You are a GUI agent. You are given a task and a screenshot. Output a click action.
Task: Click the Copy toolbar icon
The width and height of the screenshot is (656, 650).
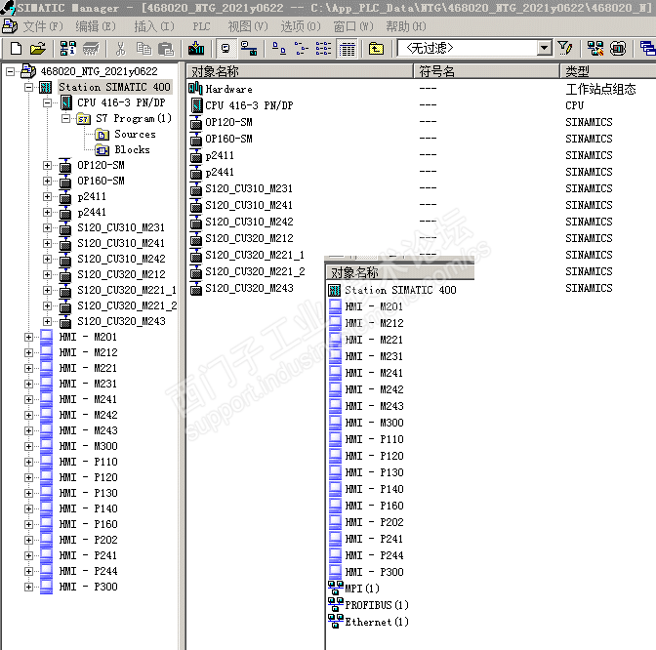(143, 49)
